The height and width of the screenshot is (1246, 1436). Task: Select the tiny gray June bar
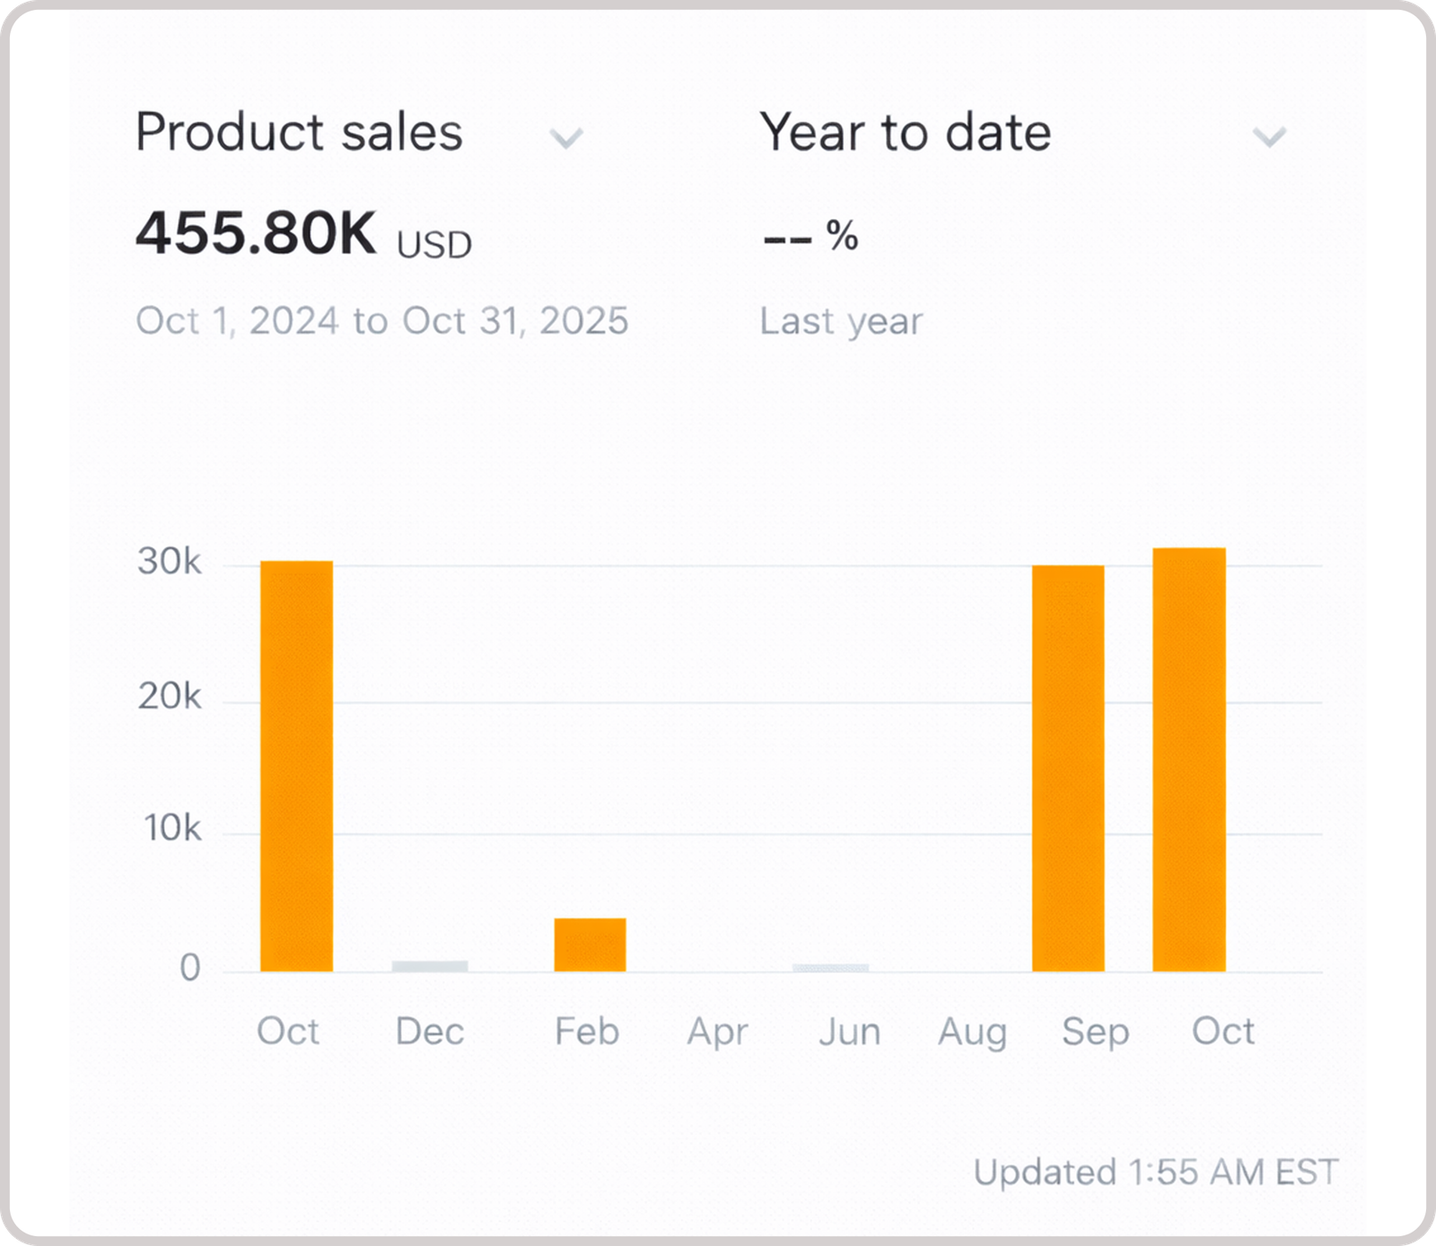830,968
